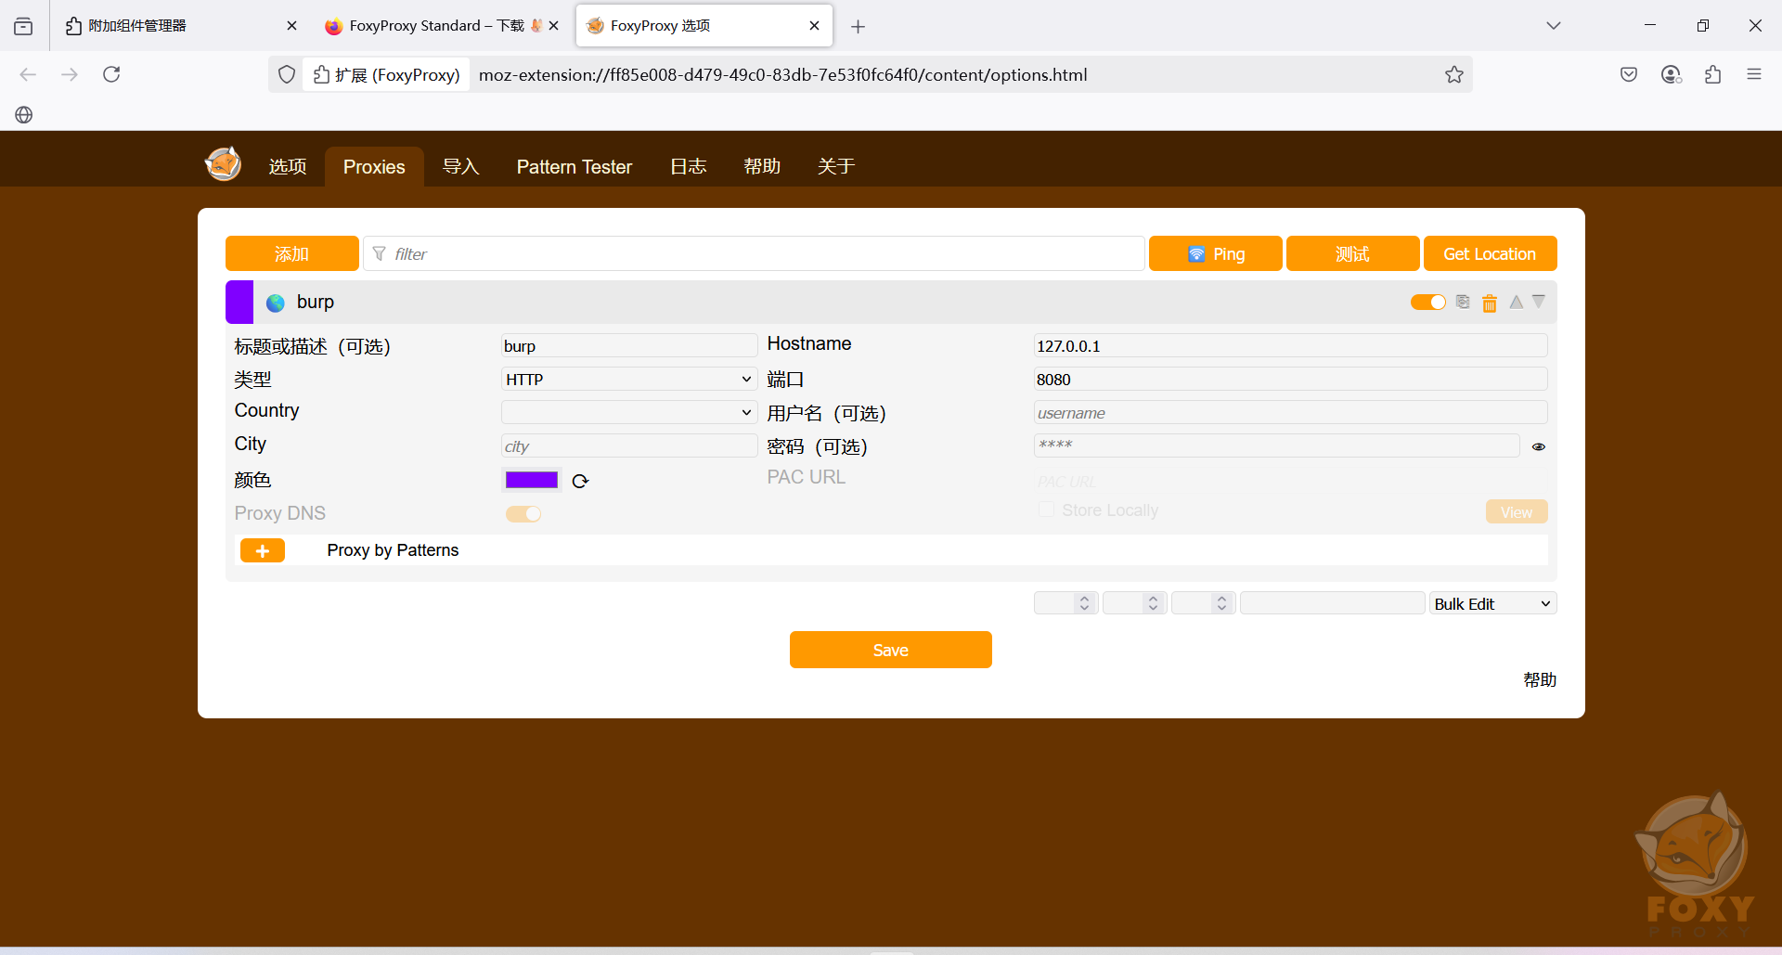1782x955 pixels.
Task: Click the Ping button
Action: click(1216, 253)
